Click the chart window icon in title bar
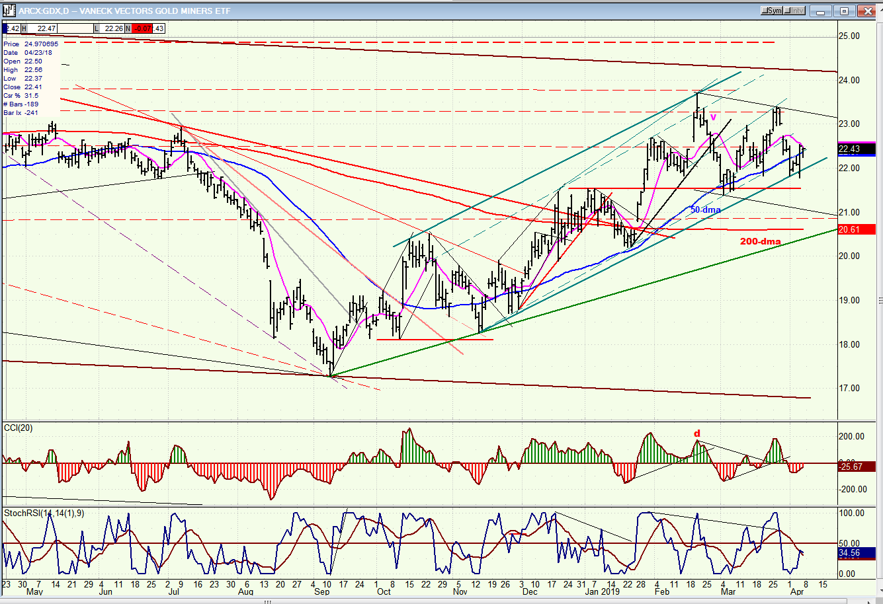 pyautogui.click(x=8, y=11)
